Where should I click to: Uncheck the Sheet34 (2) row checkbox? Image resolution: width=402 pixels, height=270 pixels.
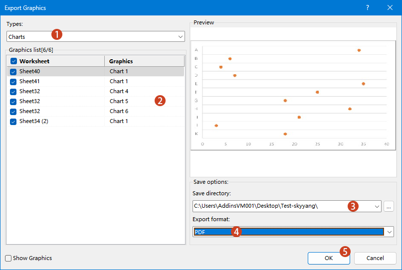13,121
